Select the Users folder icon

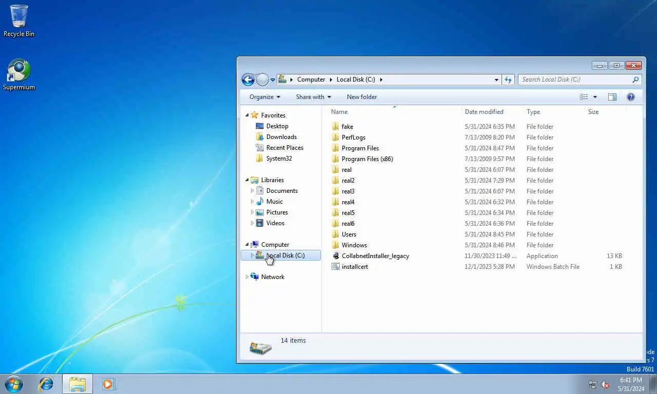pyautogui.click(x=336, y=234)
